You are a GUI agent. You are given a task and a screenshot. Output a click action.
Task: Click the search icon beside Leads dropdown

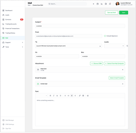127,46
